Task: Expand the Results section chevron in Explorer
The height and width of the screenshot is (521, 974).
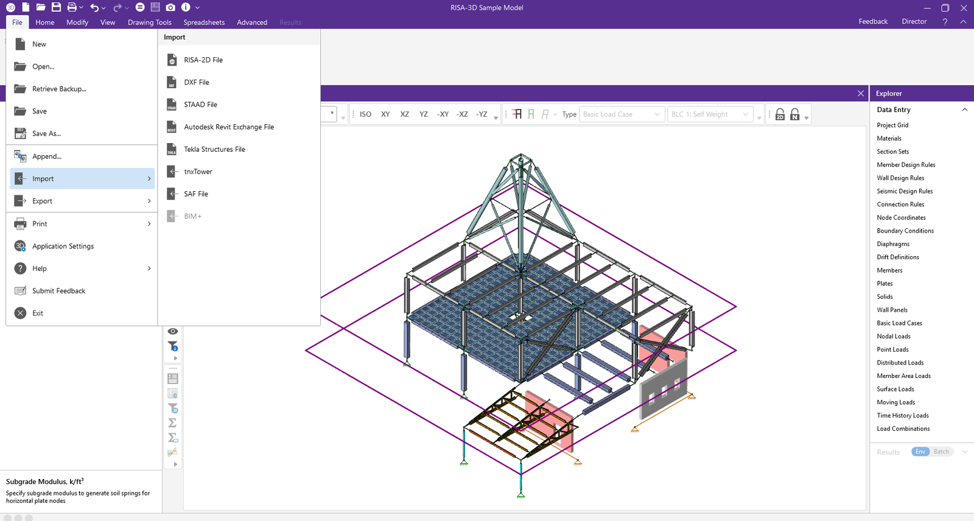Action: [x=964, y=452]
